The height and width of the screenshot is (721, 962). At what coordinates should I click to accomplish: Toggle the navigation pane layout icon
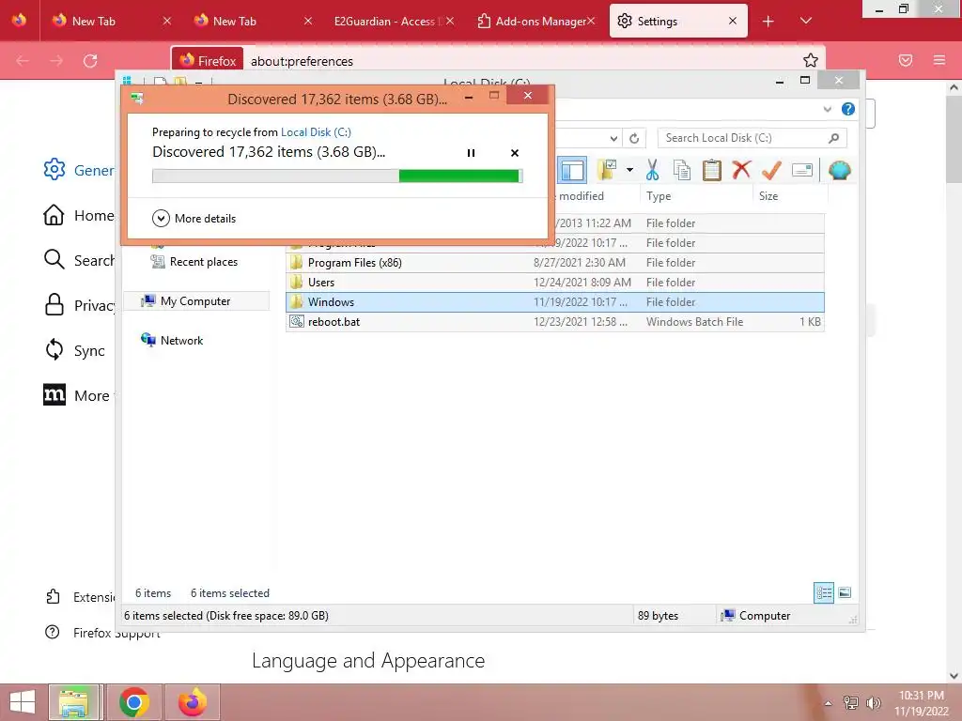[x=572, y=171]
